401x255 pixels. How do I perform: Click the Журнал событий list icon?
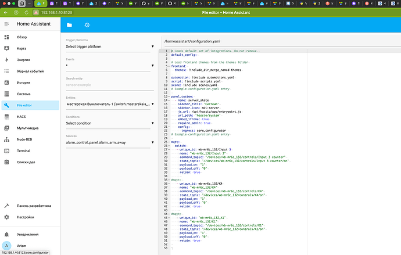[6, 71]
